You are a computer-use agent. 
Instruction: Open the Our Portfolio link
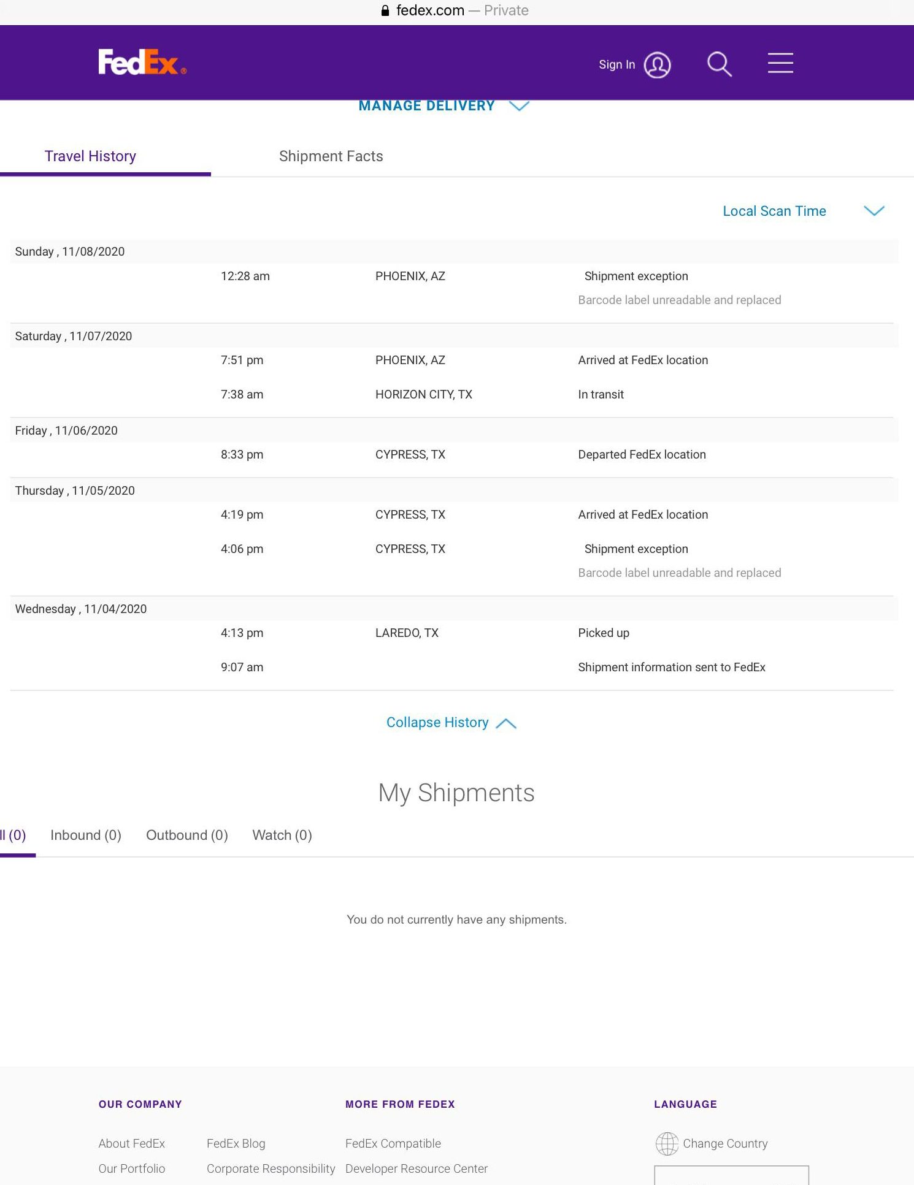[132, 1168]
